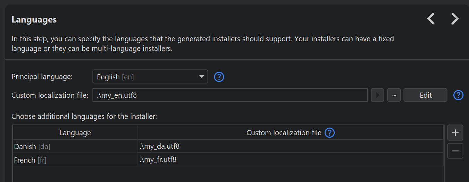Go to next step arrow
This screenshot has height=182, width=469.
tap(455, 19)
